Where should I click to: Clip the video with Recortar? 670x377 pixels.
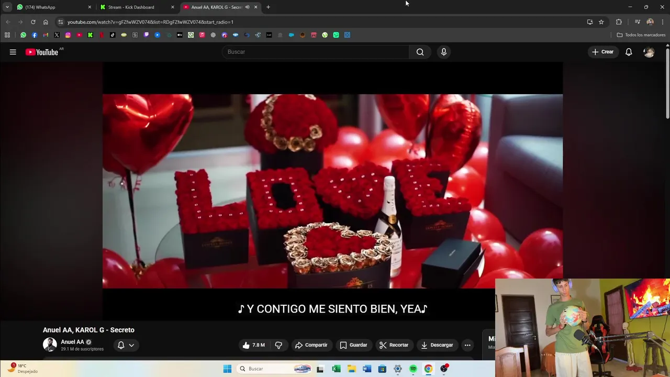click(394, 345)
